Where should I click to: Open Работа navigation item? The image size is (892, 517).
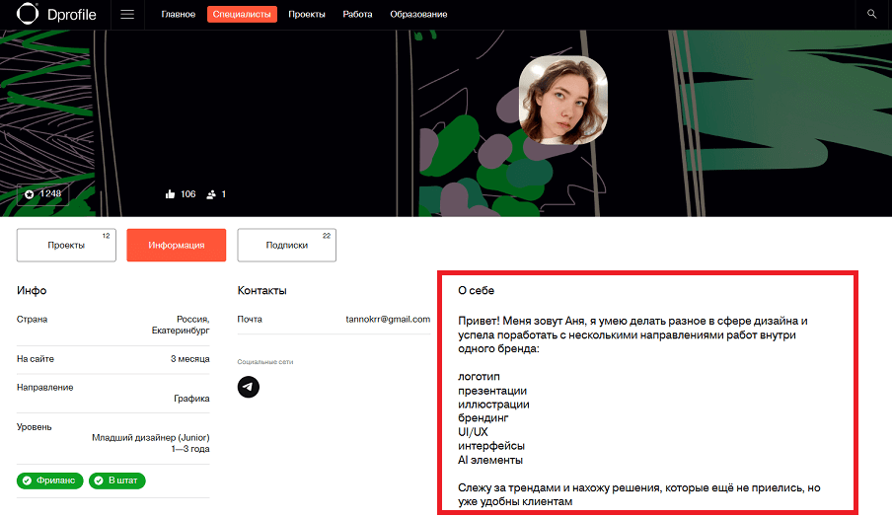click(357, 14)
